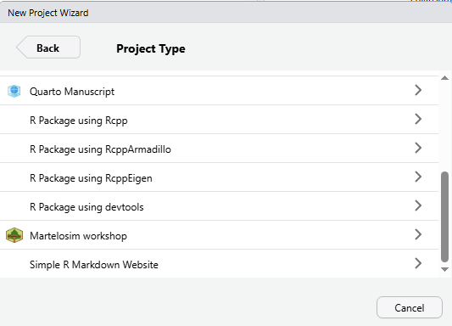Image resolution: width=452 pixels, height=326 pixels.
Task: Click the scrollbar down arrow
Action: click(445, 269)
